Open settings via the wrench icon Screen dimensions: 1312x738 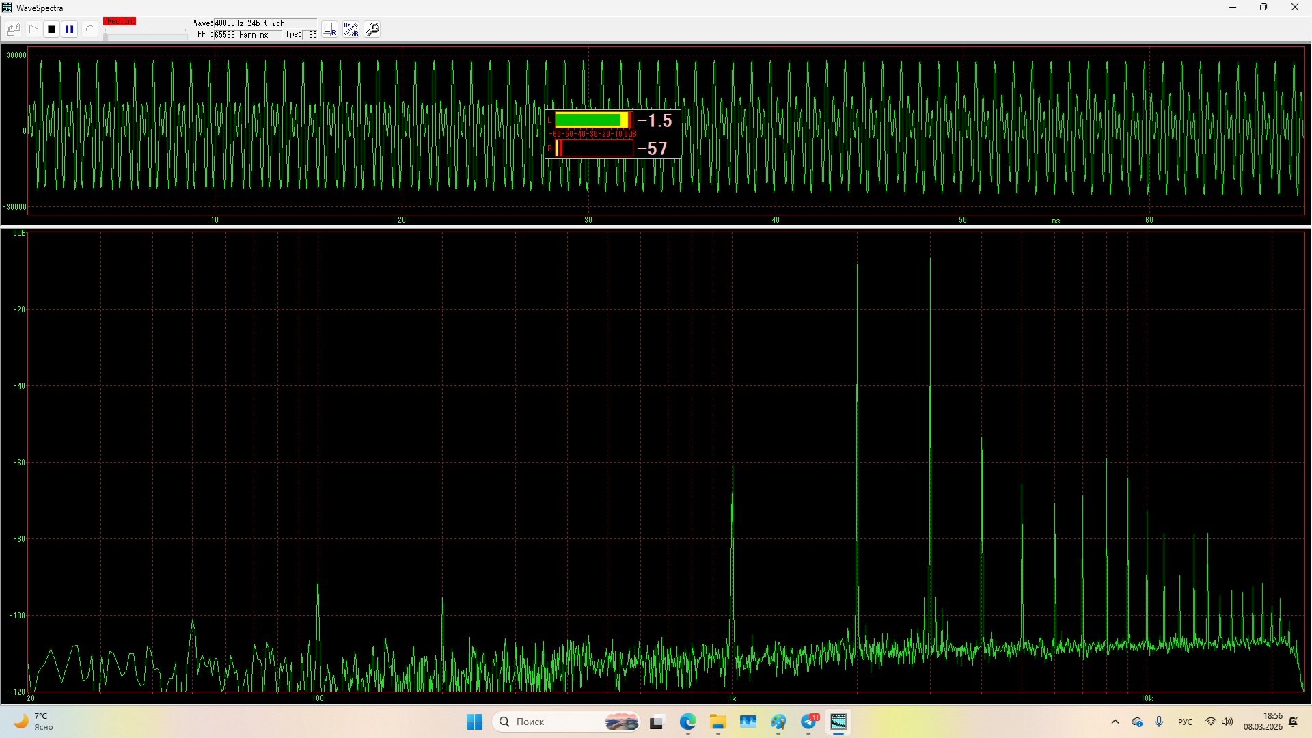click(x=373, y=29)
